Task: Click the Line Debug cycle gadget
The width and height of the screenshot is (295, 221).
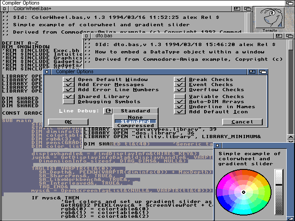Action: pyautogui.click(x=108, y=111)
